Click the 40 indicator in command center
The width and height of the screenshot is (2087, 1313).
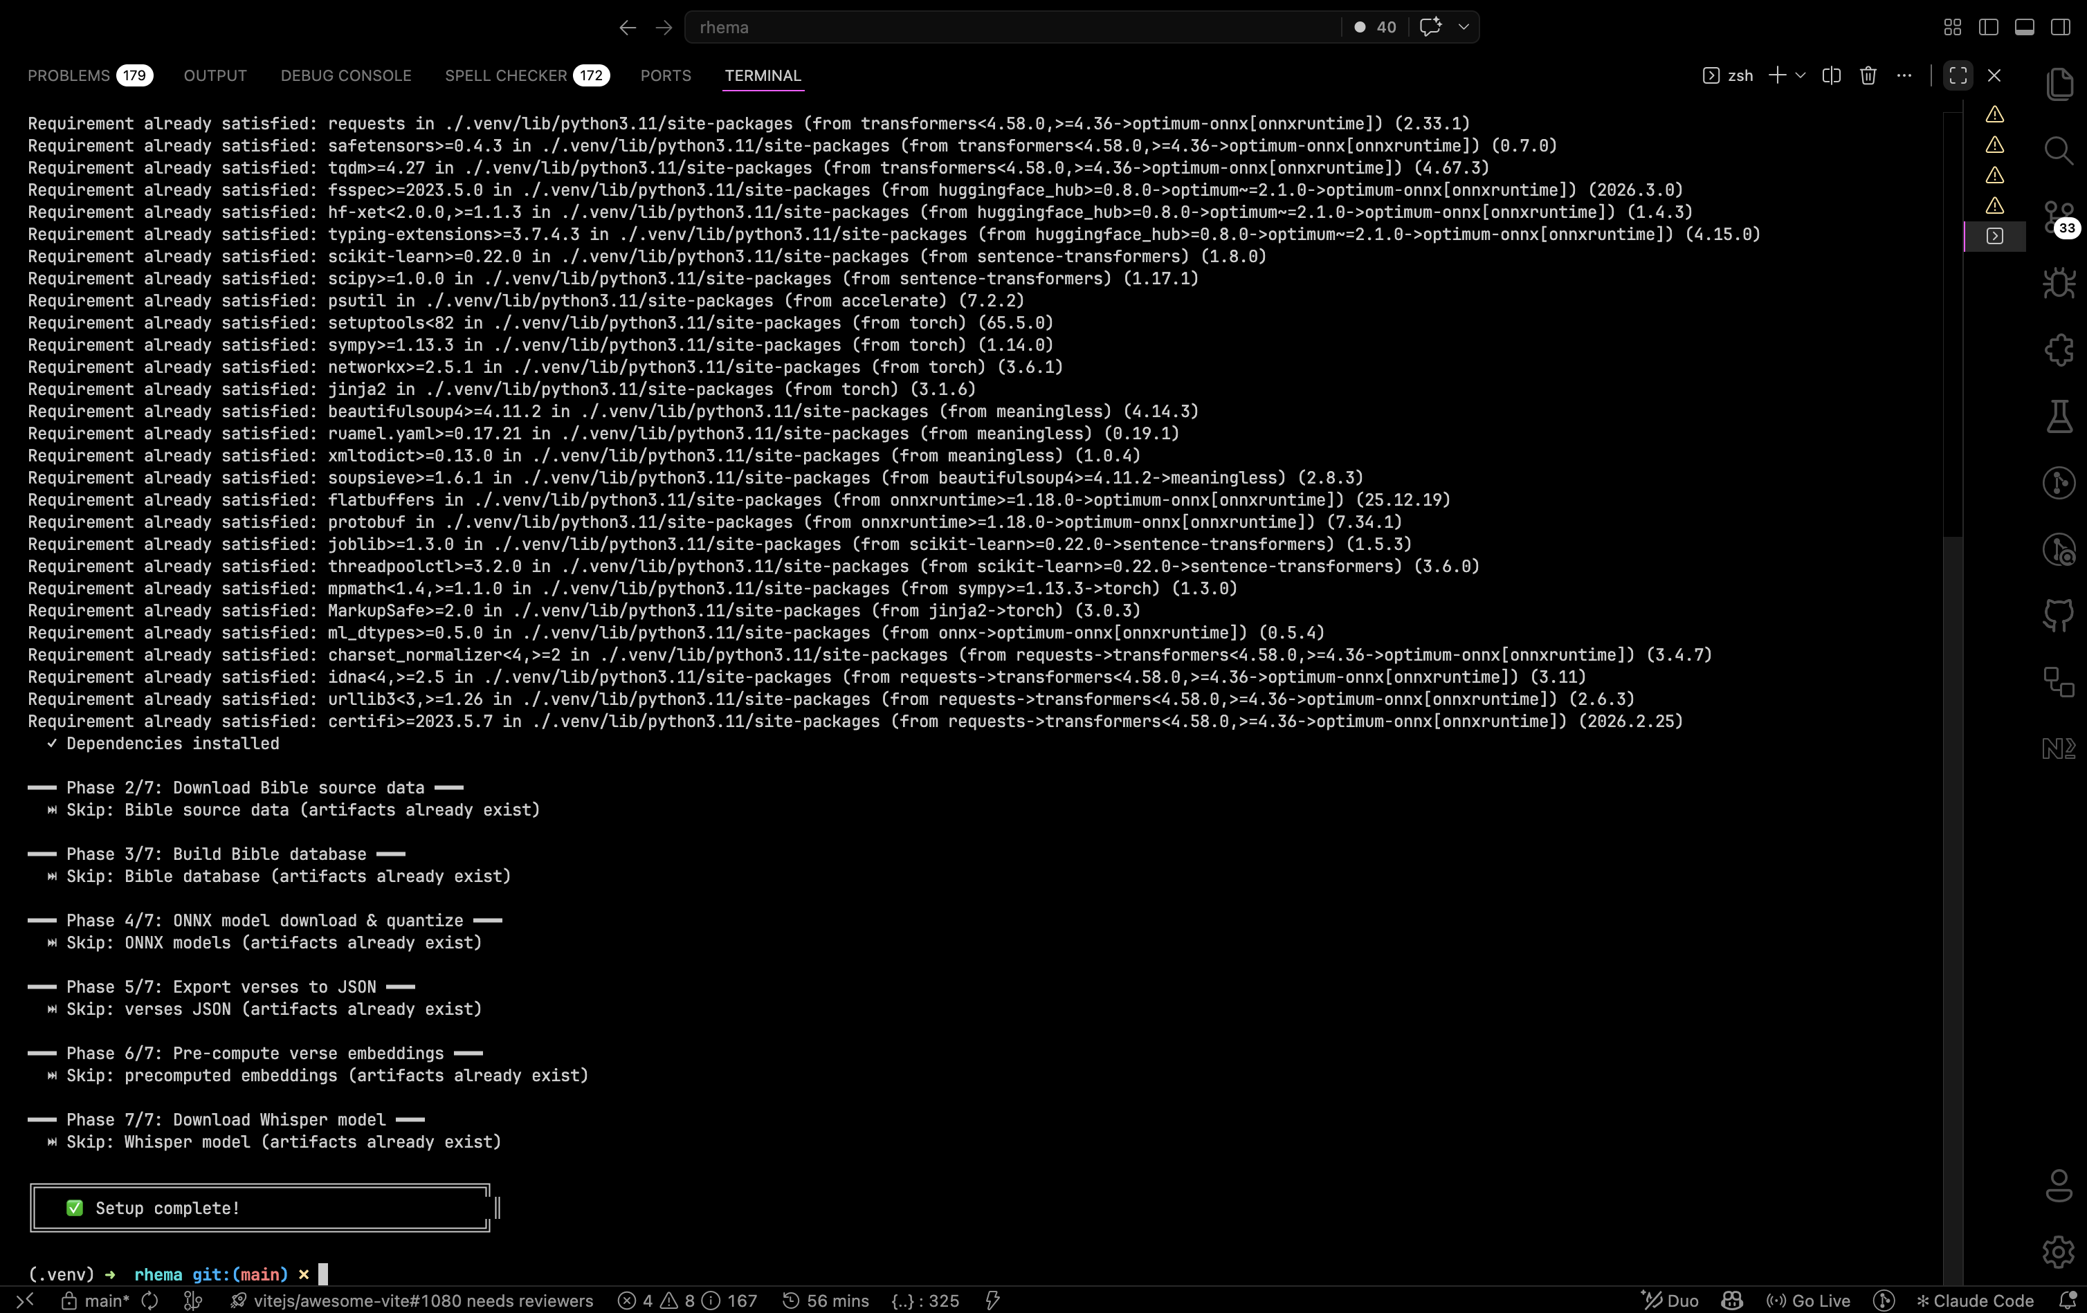coord(1376,27)
